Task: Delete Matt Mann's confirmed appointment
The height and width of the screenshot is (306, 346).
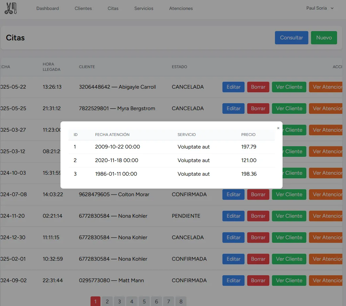Action: pos(258,281)
